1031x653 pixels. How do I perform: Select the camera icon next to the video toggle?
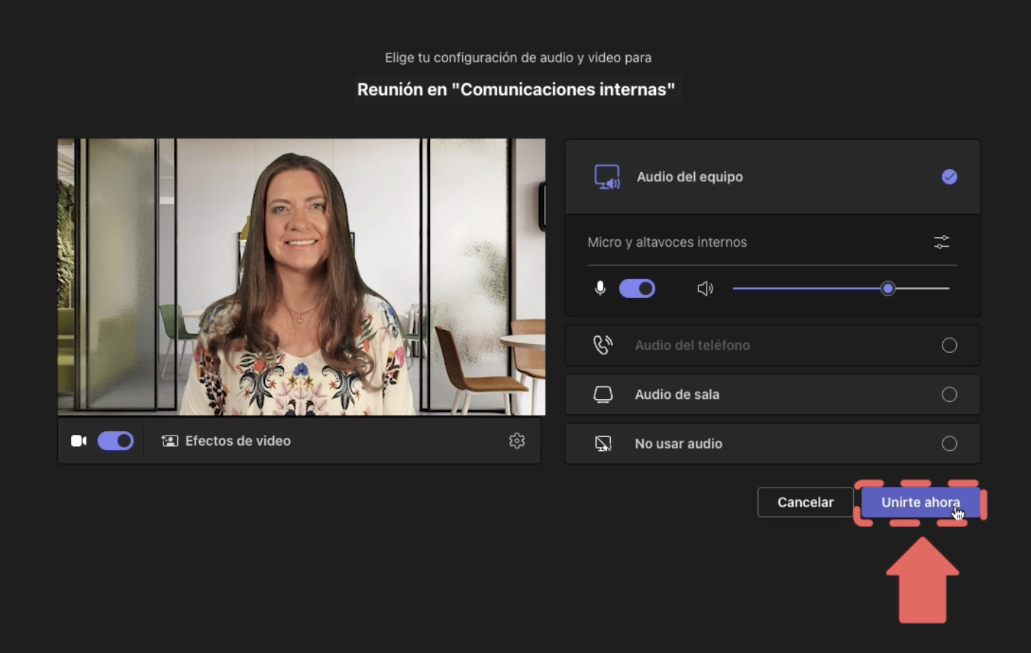tap(78, 441)
